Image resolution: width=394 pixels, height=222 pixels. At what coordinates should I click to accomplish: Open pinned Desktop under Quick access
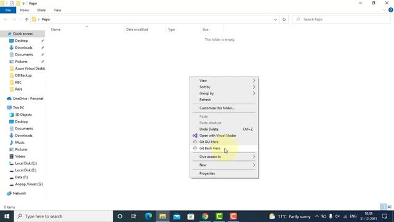(22, 41)
